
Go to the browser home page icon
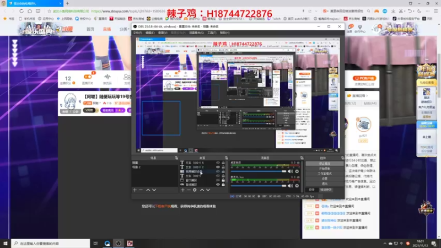coord(30,11)
